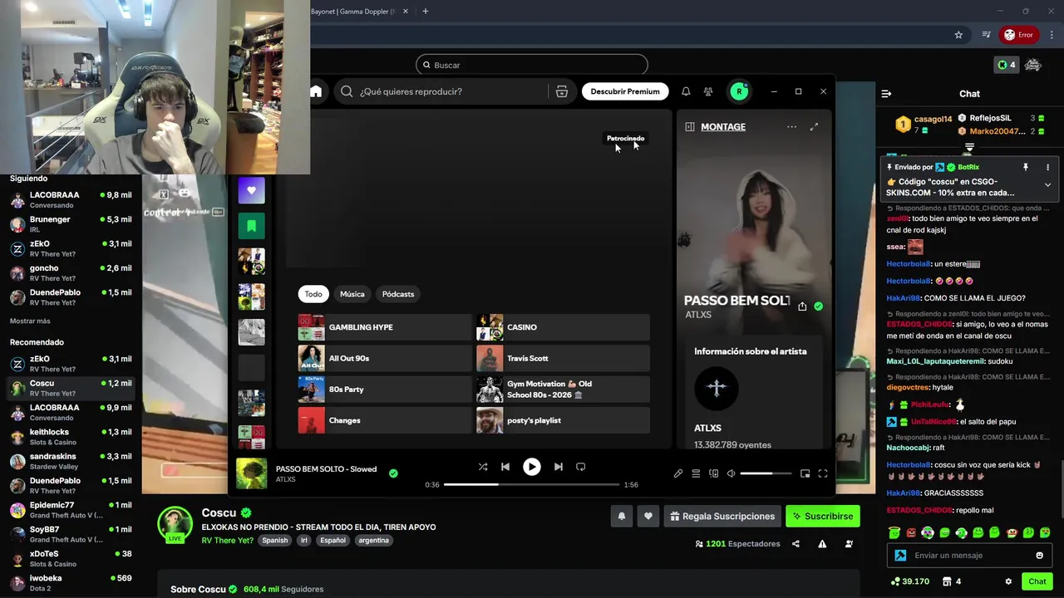Go to Spotify Home

click(316, 91)
